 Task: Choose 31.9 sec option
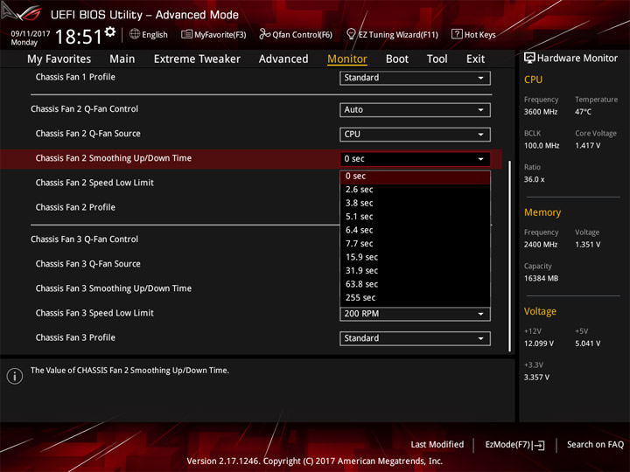415,271
